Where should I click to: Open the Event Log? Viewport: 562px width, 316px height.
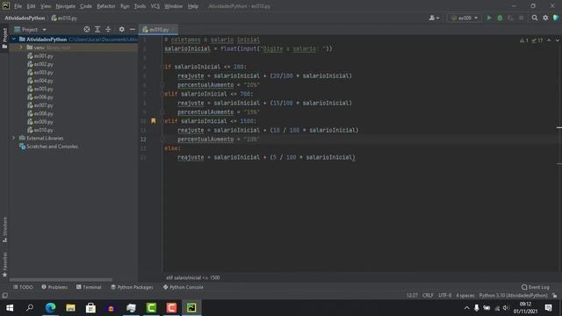pos(536,287)
